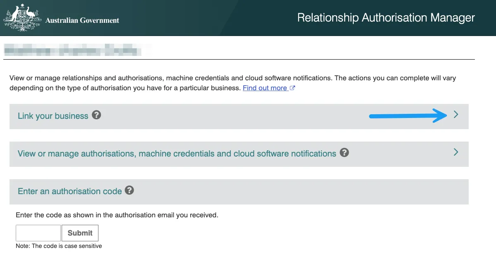The height and width of the screenshot is (267, 496).
Task: Select the View or manage authorisations heading text
Action: [x=177, y=154]
